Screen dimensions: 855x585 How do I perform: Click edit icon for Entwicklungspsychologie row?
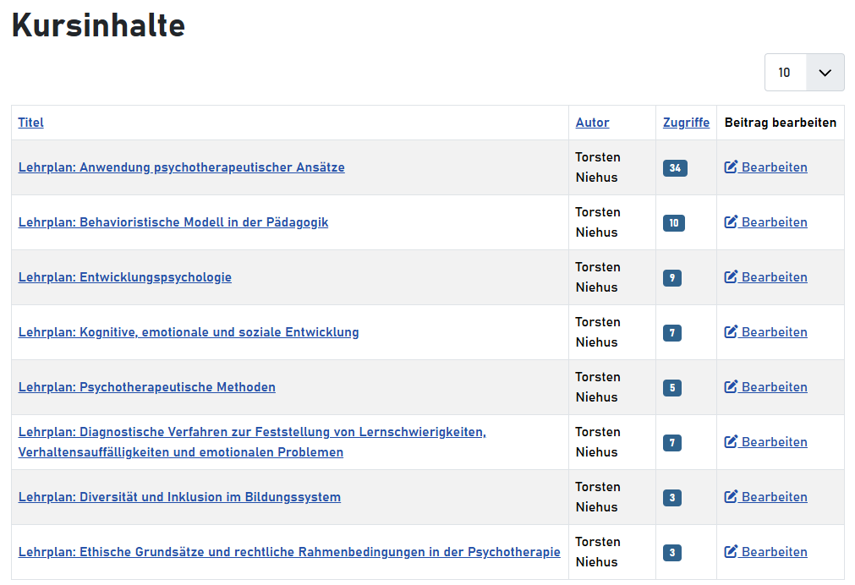[732, 277]
